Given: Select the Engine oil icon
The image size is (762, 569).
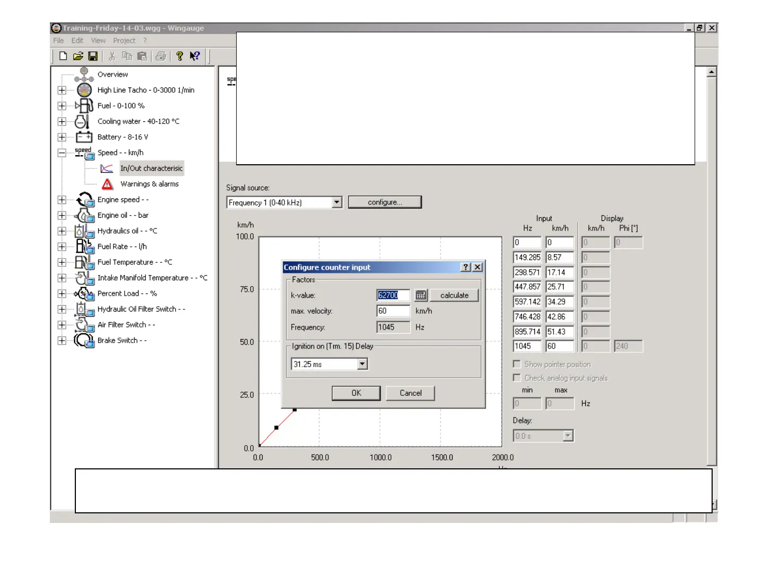Looking at the screenshot, I should 84,215.
